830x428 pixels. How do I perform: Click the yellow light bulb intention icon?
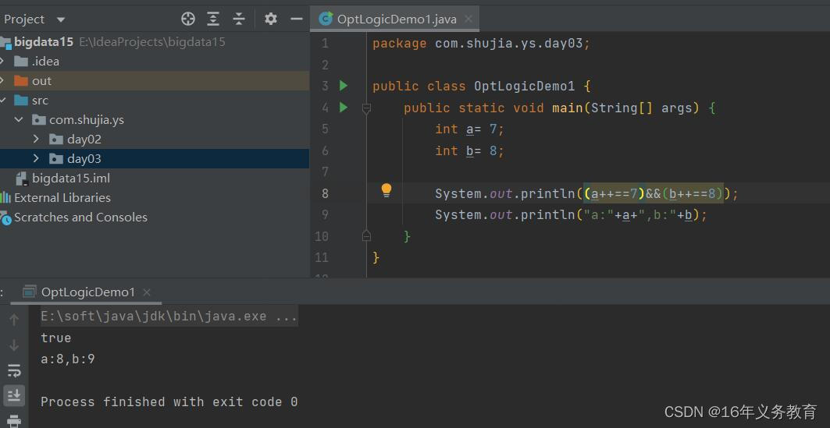[387, 190]
